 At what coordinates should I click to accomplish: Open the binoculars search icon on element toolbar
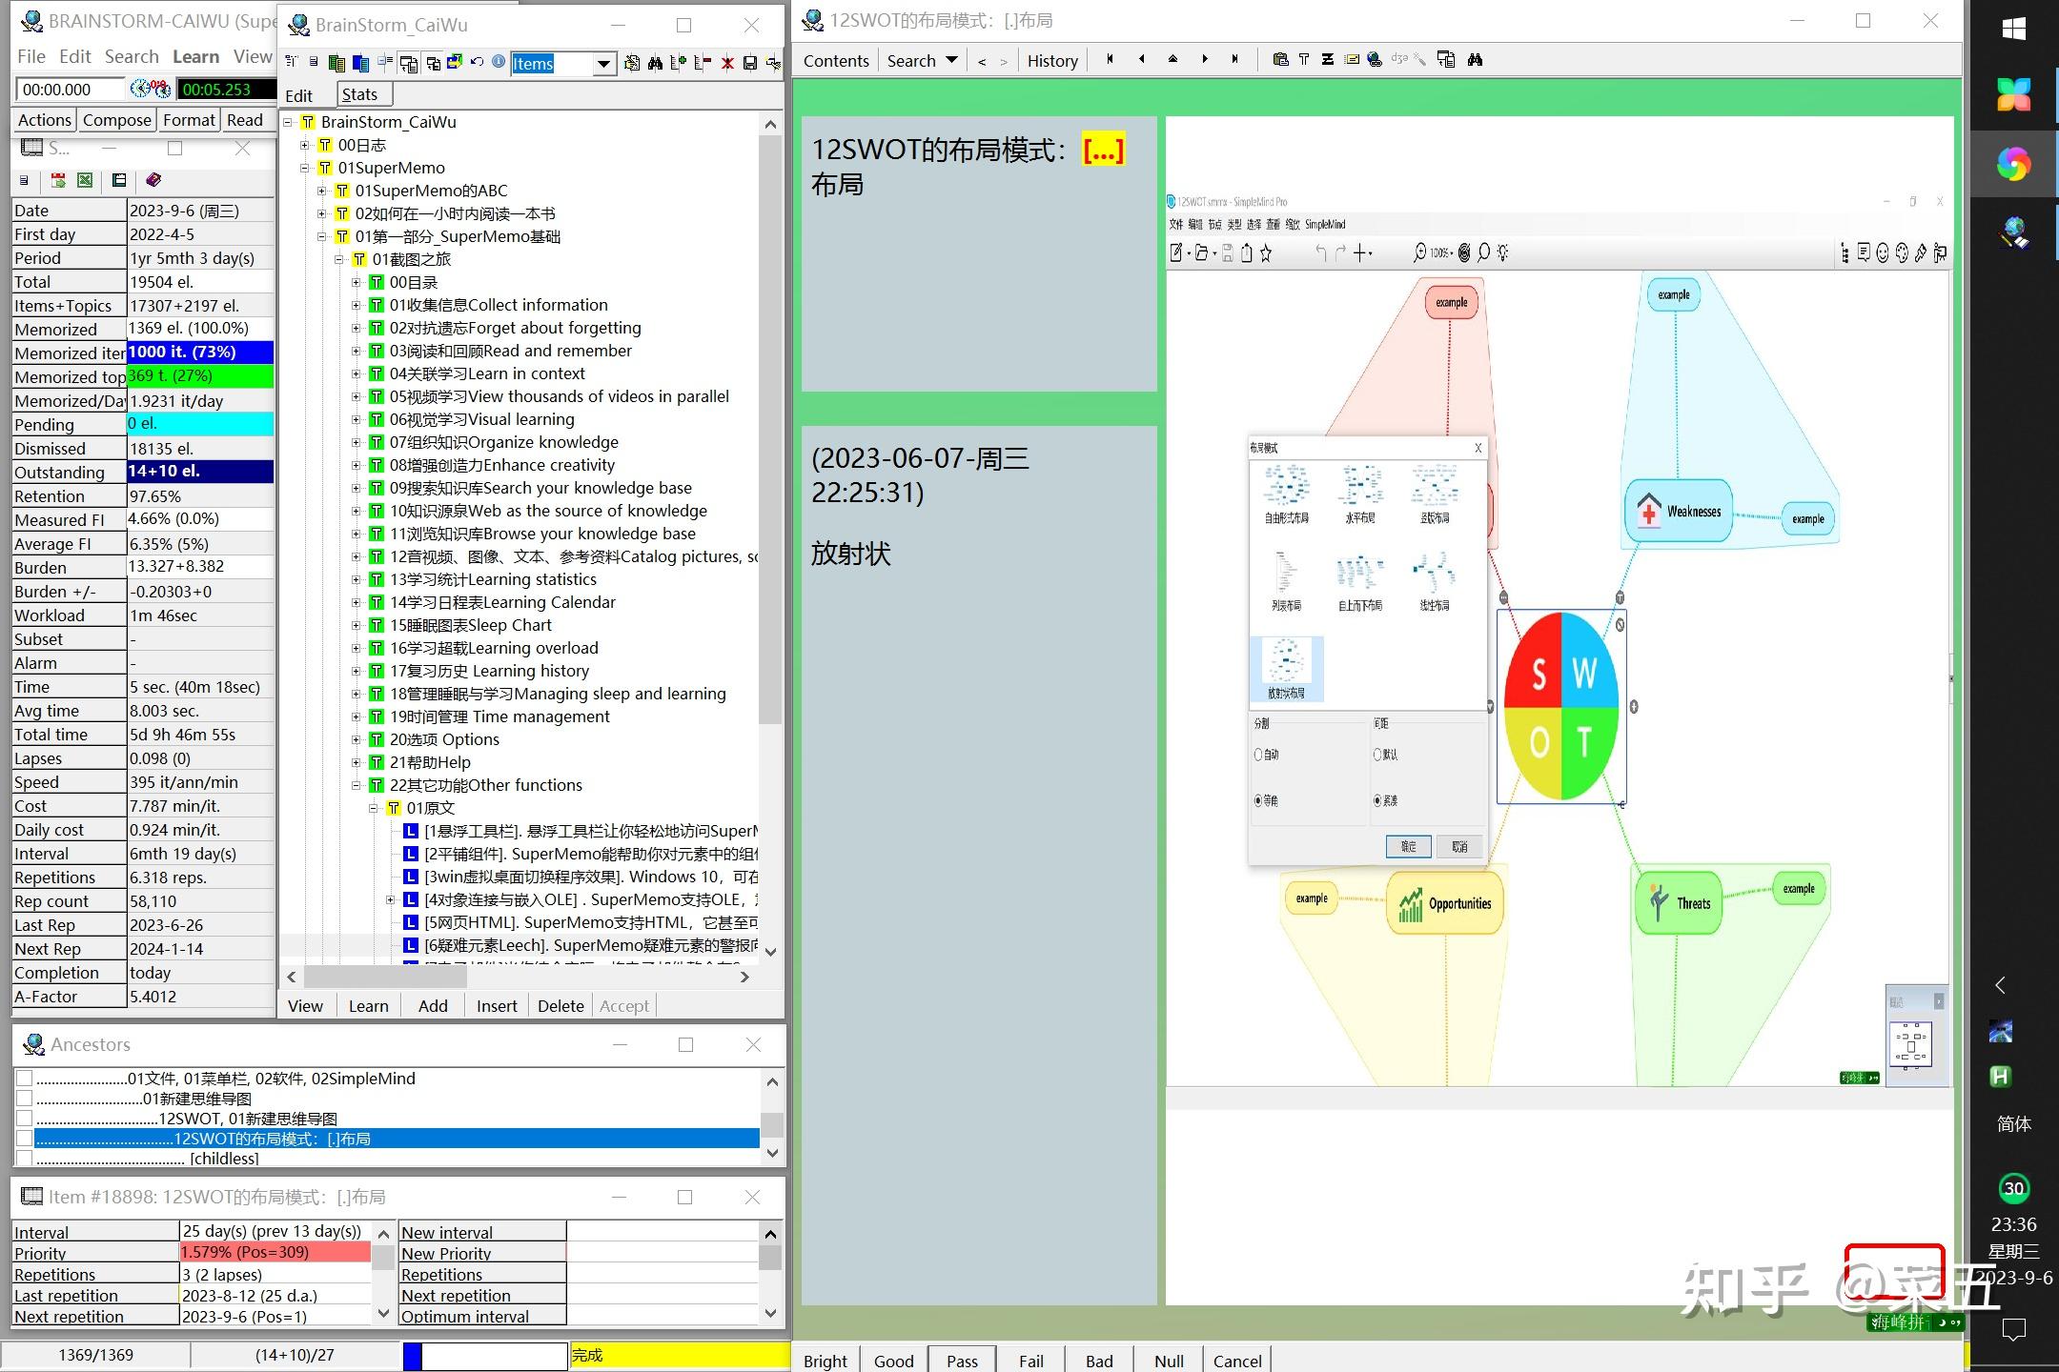point(1476,59)
